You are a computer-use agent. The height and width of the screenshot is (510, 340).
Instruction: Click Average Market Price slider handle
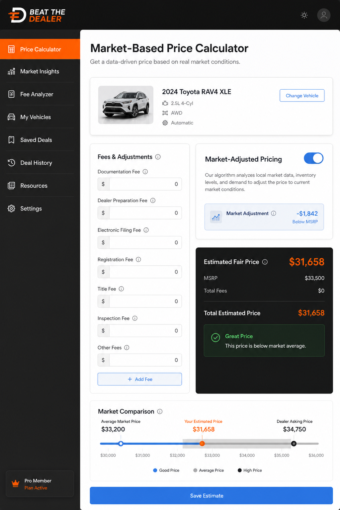[x=121, y=444]
